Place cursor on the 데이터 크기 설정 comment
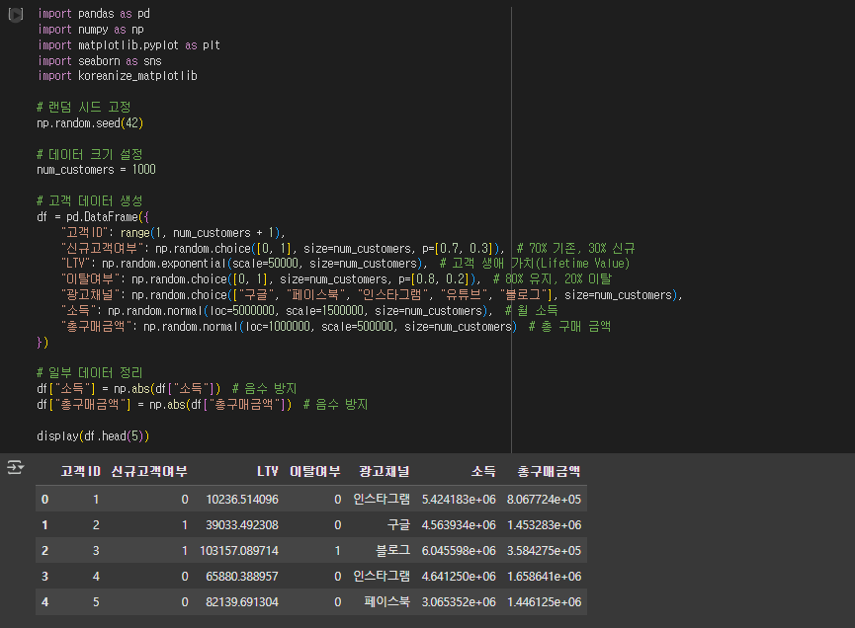The height and width of the screenshot is (628, 855). pyautogui.click(x=90, y=154)
